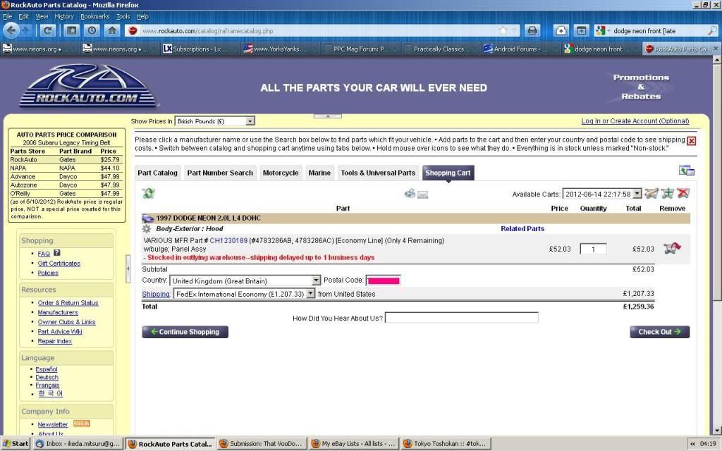Click gear icon beside Body-Exterior Hood
The width and height of the screenshot is (722, 451).
(147, 229)
